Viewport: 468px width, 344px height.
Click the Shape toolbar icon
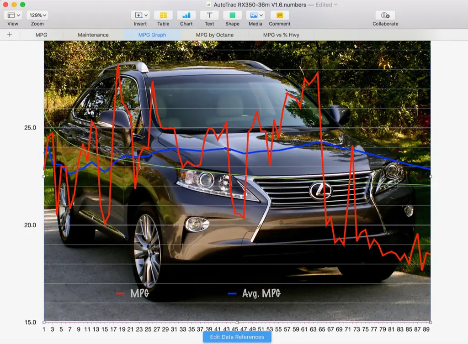pos(232,15)
